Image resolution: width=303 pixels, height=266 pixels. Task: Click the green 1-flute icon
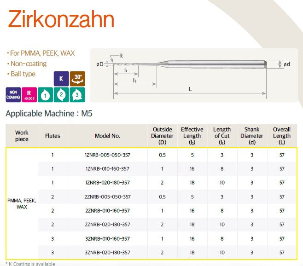tap(45, 95)
